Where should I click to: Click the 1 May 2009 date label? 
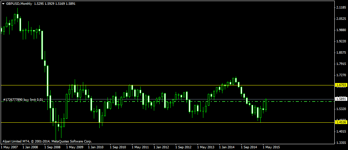[75, 147]
